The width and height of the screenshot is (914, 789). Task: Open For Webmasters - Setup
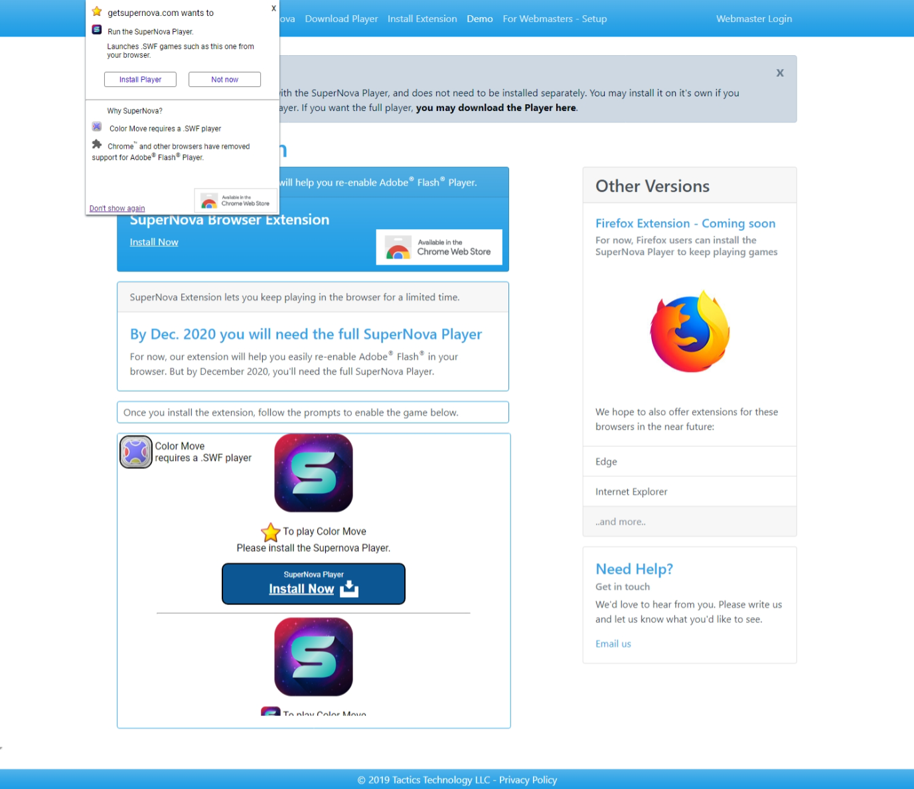click(555, 19)
